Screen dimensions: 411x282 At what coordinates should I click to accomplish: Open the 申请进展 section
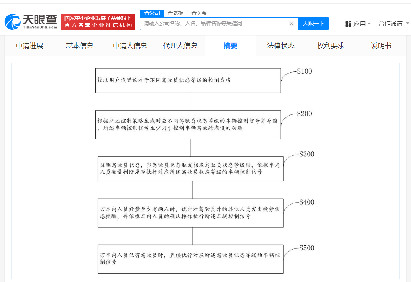tap(30, 45)
